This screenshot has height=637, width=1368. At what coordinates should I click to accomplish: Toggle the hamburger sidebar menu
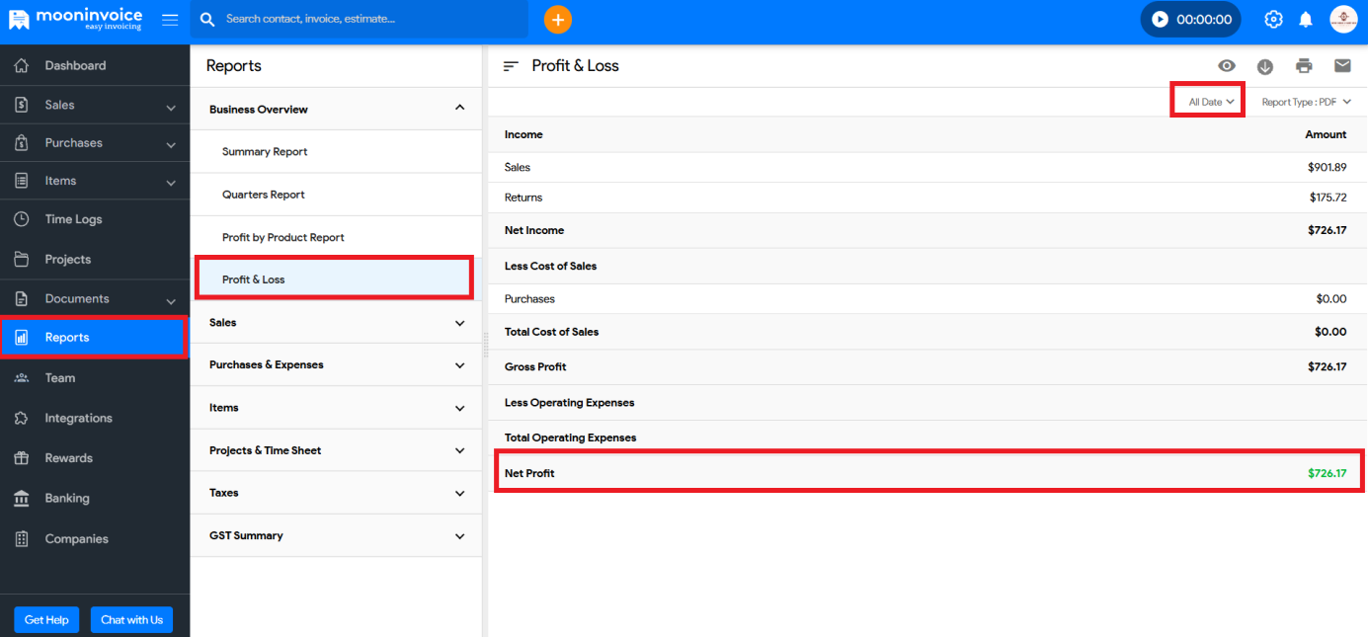pyautogui.click(x=170, y=19)
